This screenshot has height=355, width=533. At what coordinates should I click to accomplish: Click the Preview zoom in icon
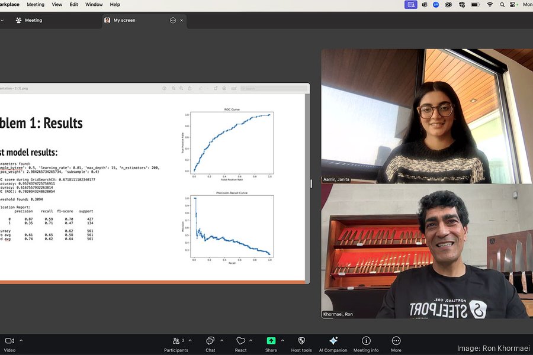click(181, 88)
